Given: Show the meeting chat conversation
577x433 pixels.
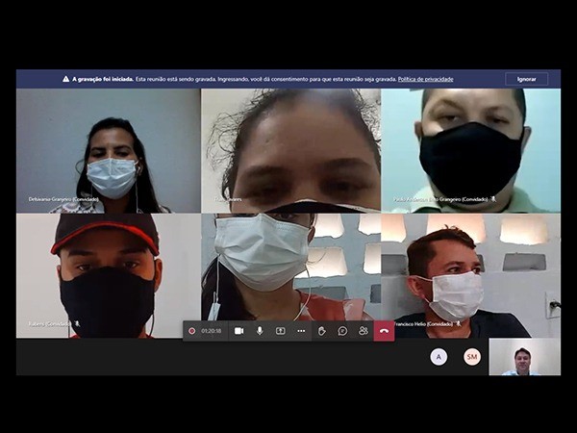Looking at the screenshot, I should 342,331.
